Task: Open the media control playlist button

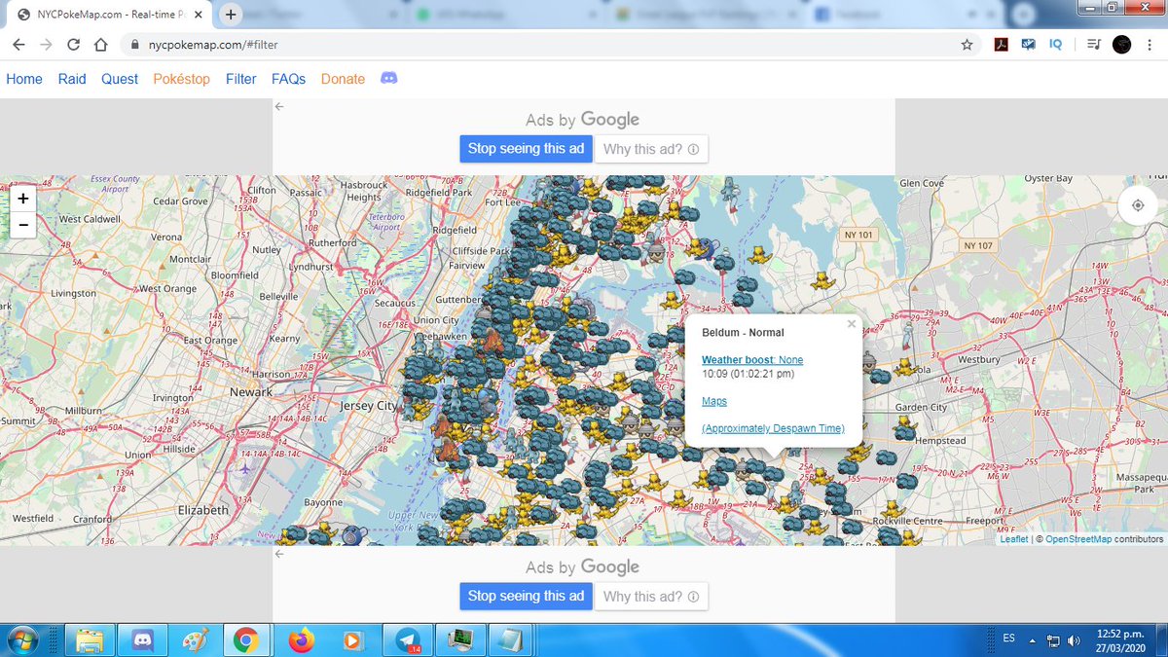Action: (x=1092, y=45)
